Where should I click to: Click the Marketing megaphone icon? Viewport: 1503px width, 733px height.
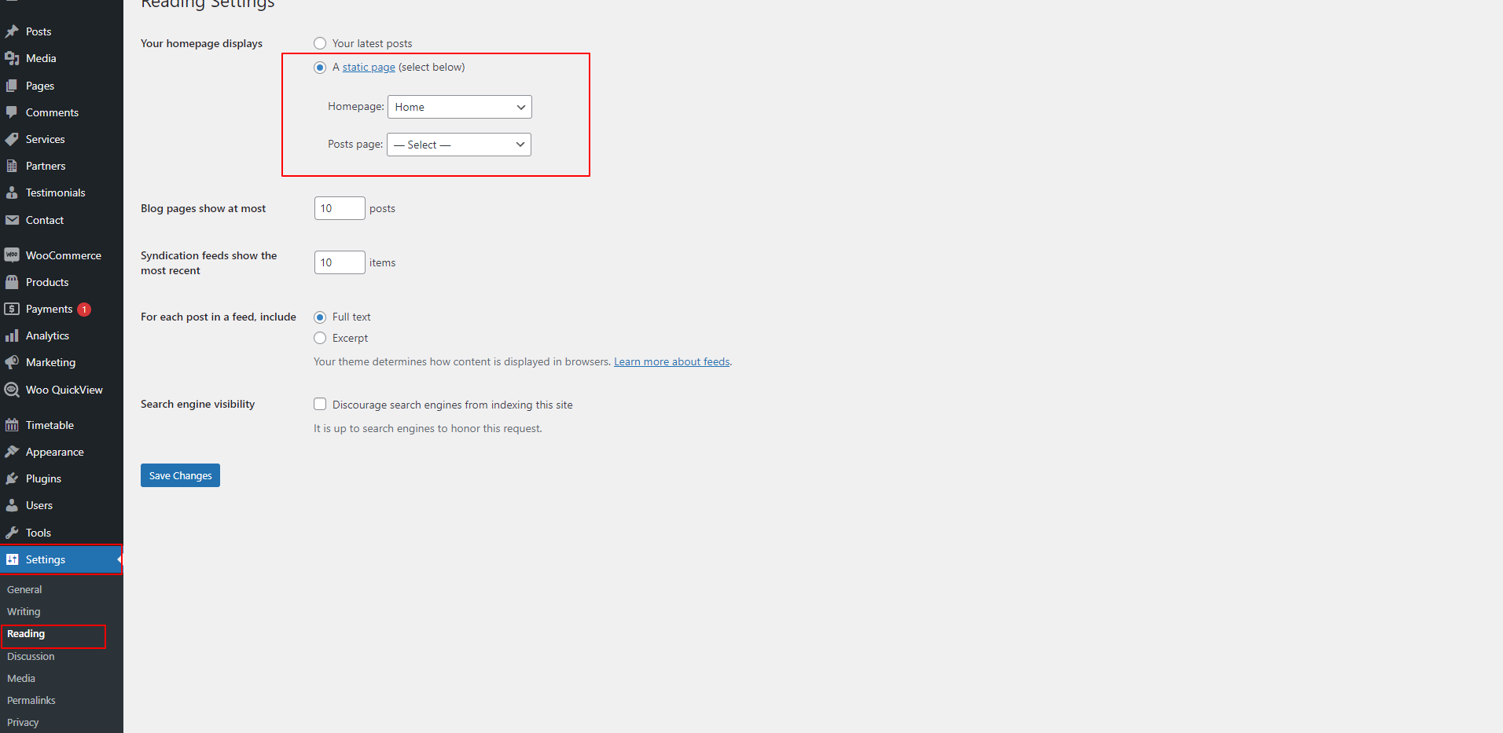click(x=12, y=362)
